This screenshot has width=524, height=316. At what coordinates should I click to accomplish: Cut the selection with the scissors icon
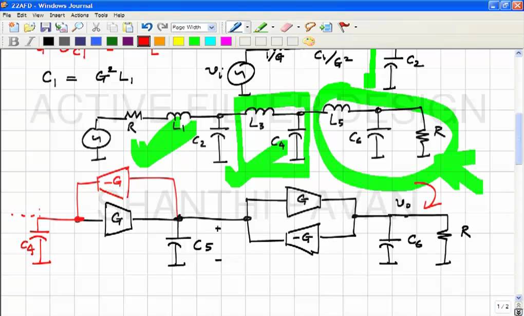[96, 27]
